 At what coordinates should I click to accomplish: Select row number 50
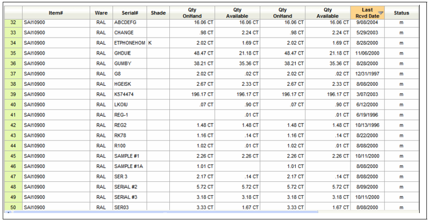13,207
